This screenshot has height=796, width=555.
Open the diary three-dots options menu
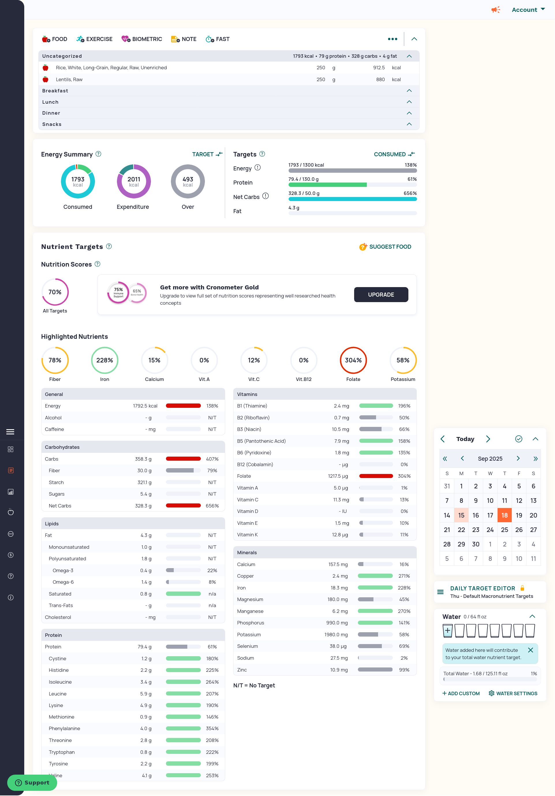pos(393,39)
